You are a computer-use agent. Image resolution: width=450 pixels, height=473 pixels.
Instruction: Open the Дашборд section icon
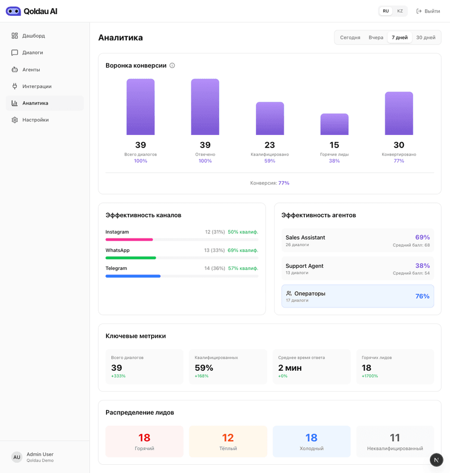pyautogui.click(x=15, y=35)
